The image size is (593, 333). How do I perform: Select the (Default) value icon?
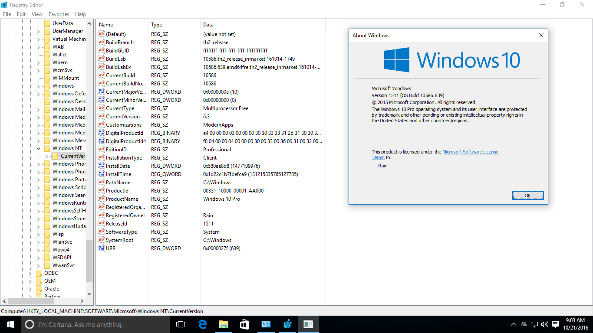(x=102, y=34)
